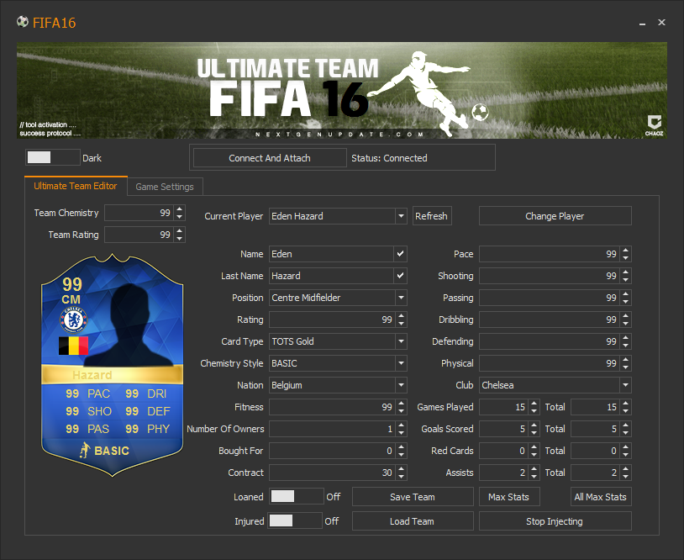The image size is (684, 560).
Task: Switch to the Game Settings tab
Action: (x=165, y=187)
